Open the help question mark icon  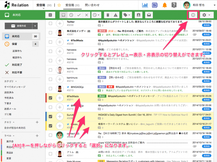(x=174, y=5)
